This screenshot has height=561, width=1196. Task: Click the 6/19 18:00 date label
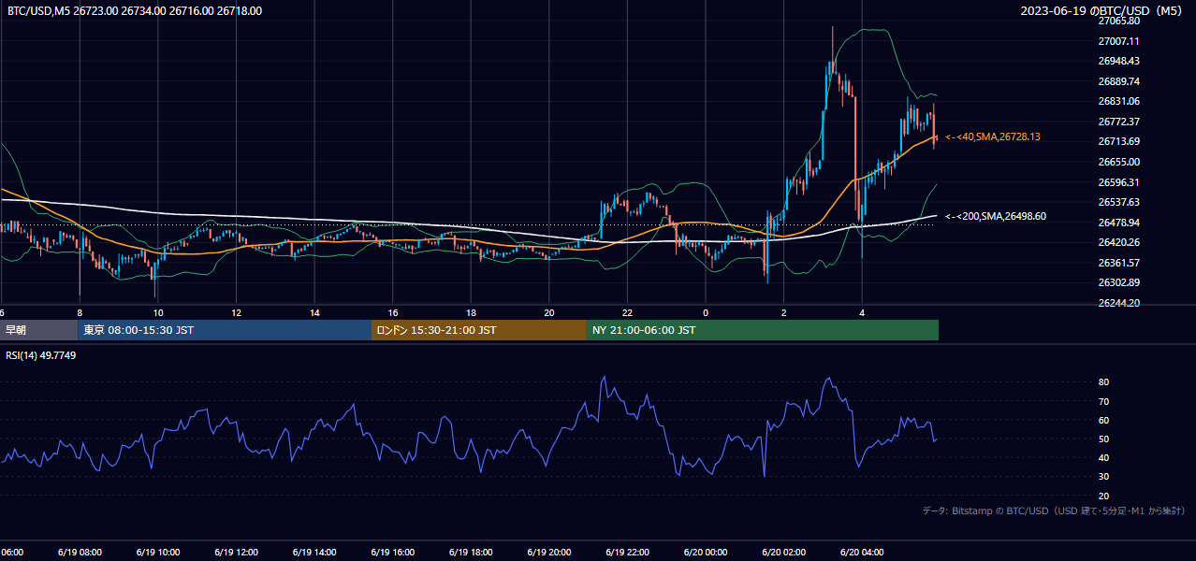coord(471,552)
